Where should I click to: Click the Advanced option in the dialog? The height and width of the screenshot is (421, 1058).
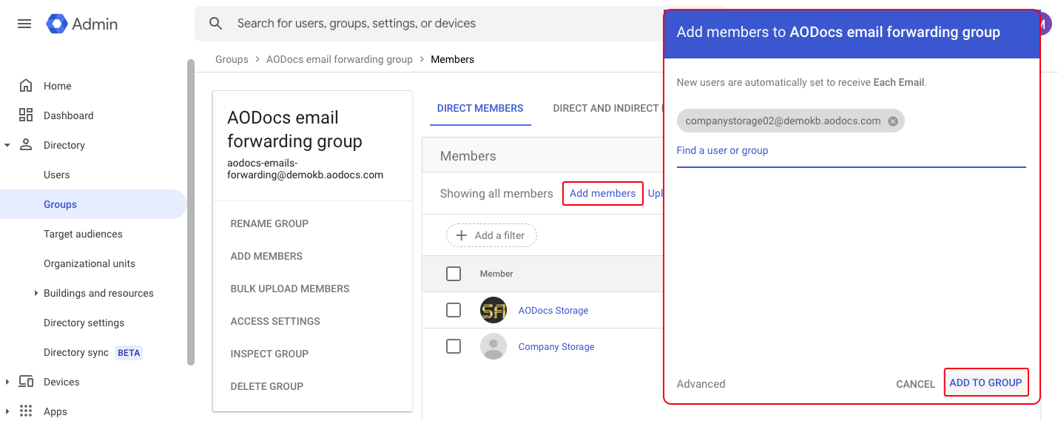tap(701, 384)
